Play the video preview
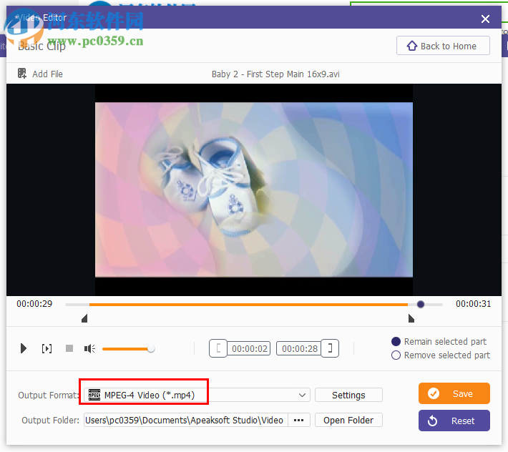The width and height of the screenshot is (508, 452). (24, 348)
